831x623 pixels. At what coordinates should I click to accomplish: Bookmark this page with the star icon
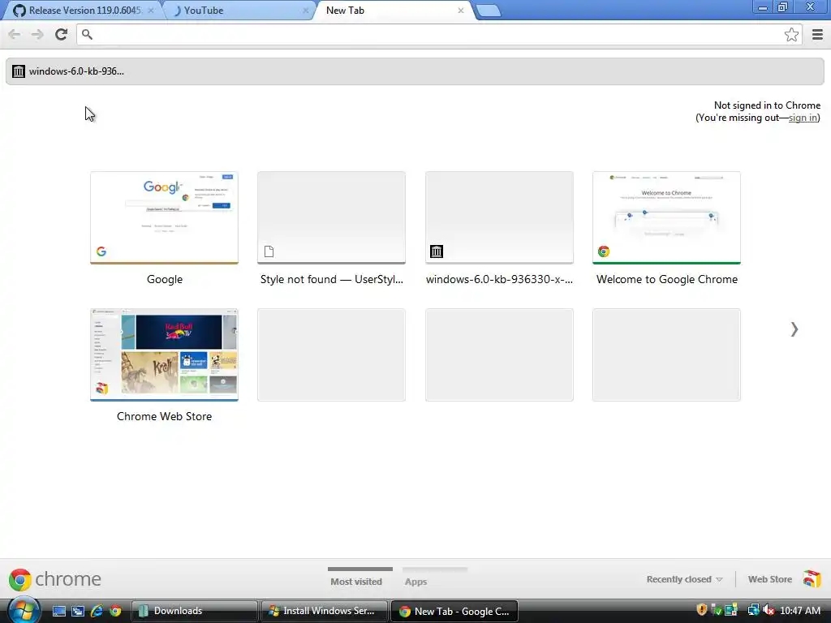[791, 34]
